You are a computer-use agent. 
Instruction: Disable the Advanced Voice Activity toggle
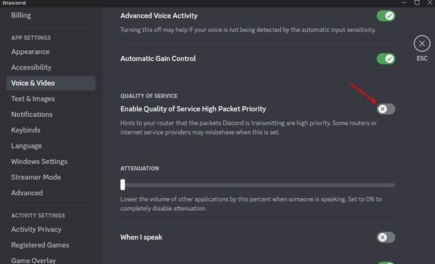385,15
